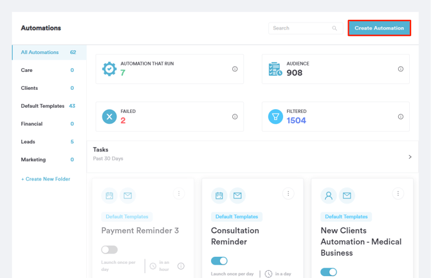Click the Payment Reminder 3 clock icon
This screenshot has width=431, height=278.
[x=153, y=266]
